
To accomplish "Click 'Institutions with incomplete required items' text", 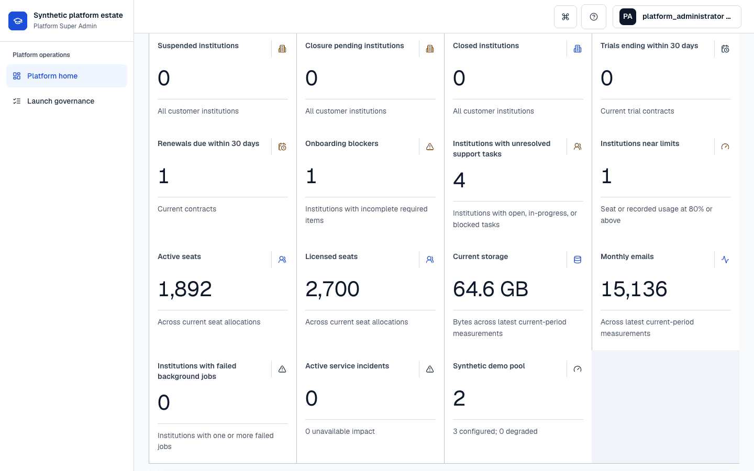I will (x=367, y=215).
